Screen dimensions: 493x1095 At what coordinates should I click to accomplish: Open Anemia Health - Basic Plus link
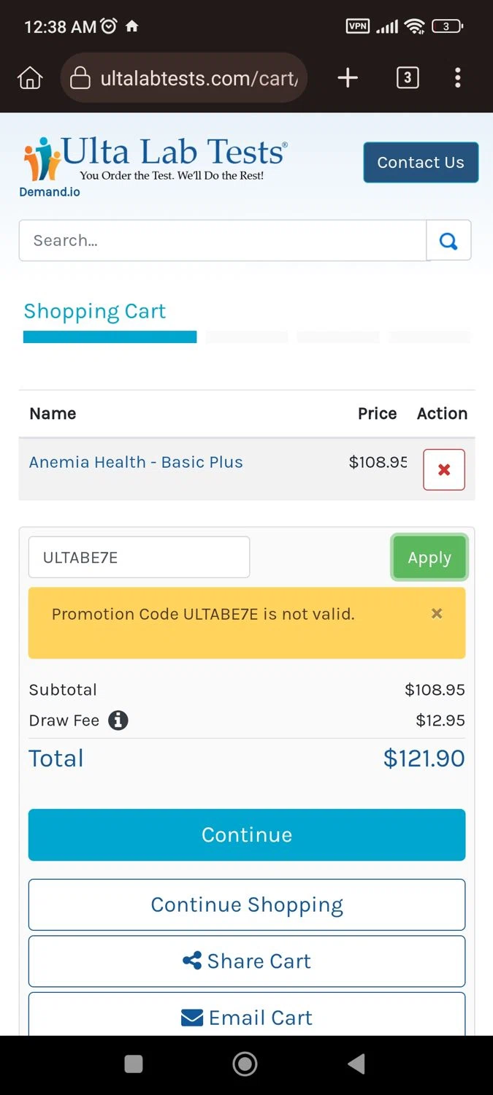[x=136, y=462]
